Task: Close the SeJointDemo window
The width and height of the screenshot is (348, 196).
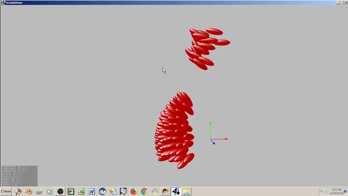Action: point(346,3)
